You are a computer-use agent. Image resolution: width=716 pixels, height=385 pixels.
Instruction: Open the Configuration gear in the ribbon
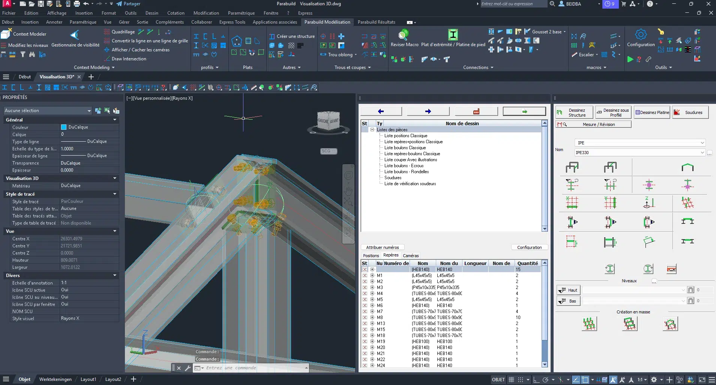[641, 35]
